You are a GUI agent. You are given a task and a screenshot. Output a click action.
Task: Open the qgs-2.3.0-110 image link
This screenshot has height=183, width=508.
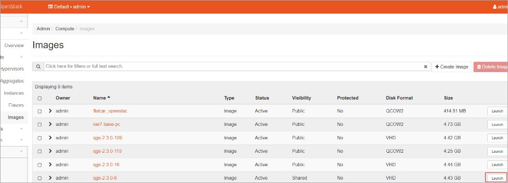(107, 151)
